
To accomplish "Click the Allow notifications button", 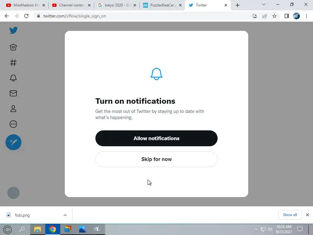I will (x=156, y=138).
